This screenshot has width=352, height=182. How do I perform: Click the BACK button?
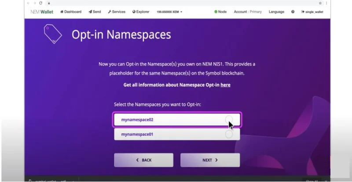tap(144, 160)
